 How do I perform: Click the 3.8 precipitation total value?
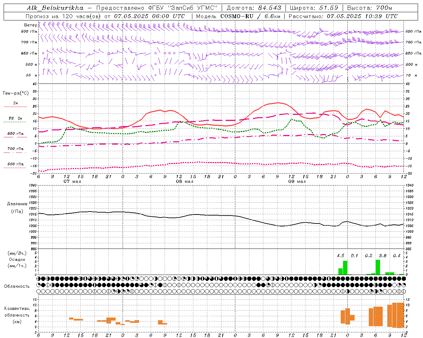[383, 255]
